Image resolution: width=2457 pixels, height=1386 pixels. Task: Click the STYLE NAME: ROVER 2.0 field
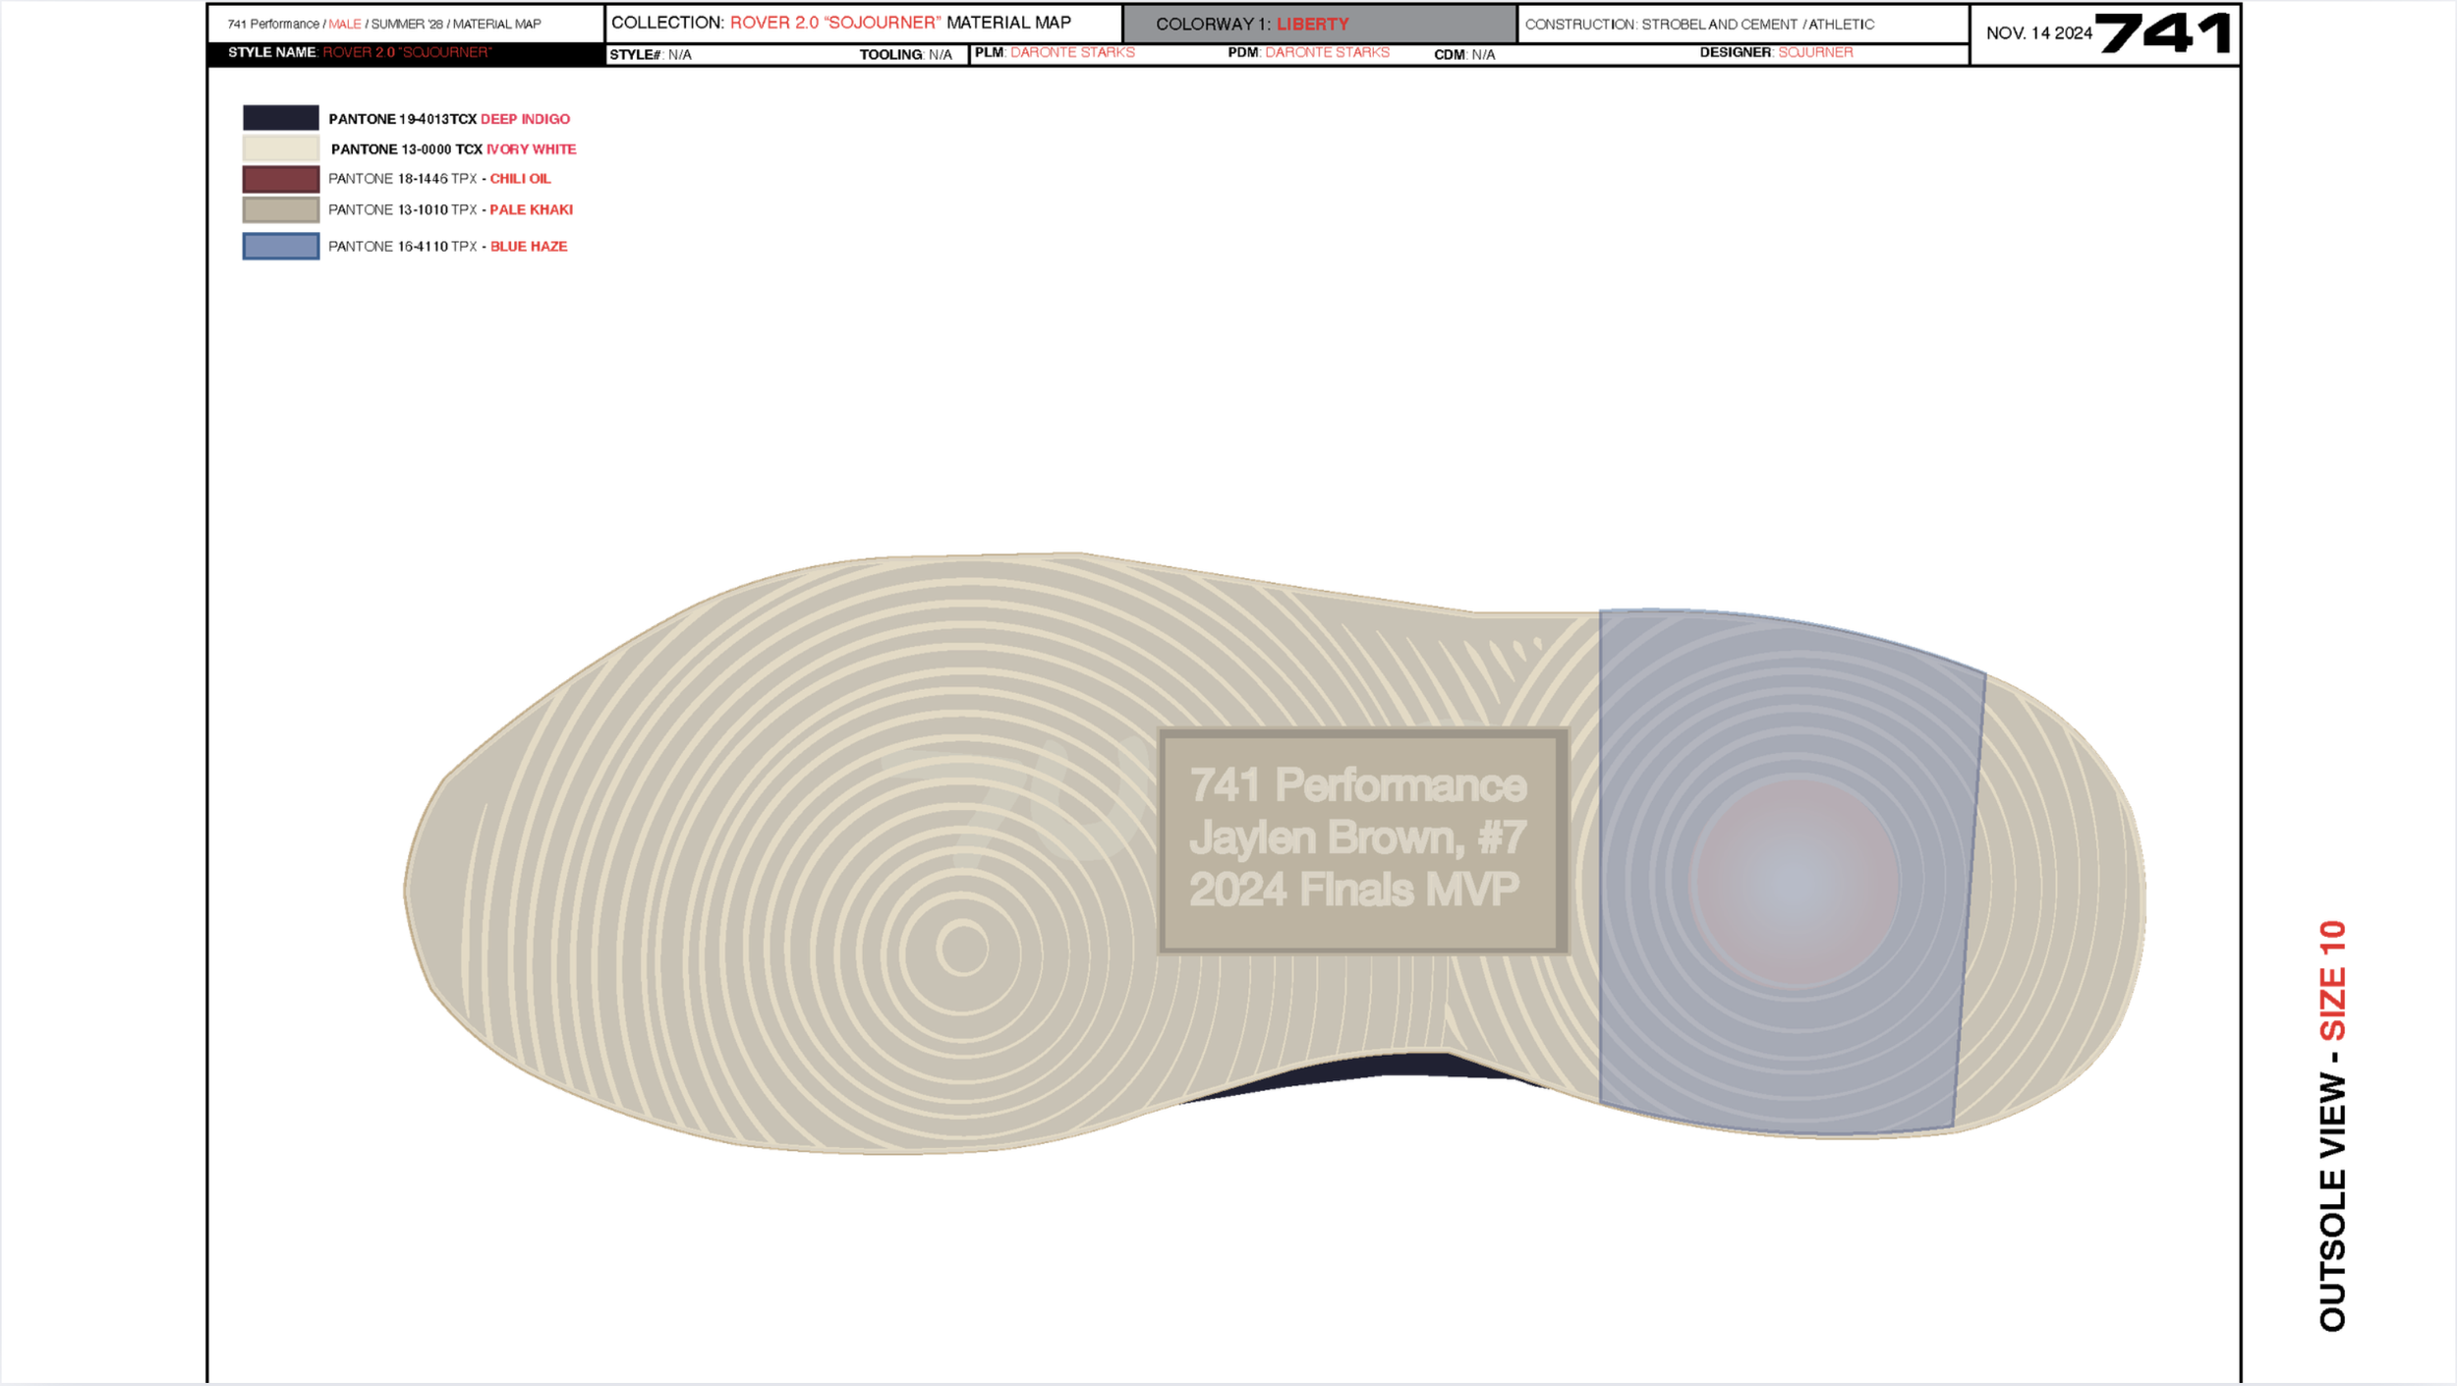tap(359, 53)
